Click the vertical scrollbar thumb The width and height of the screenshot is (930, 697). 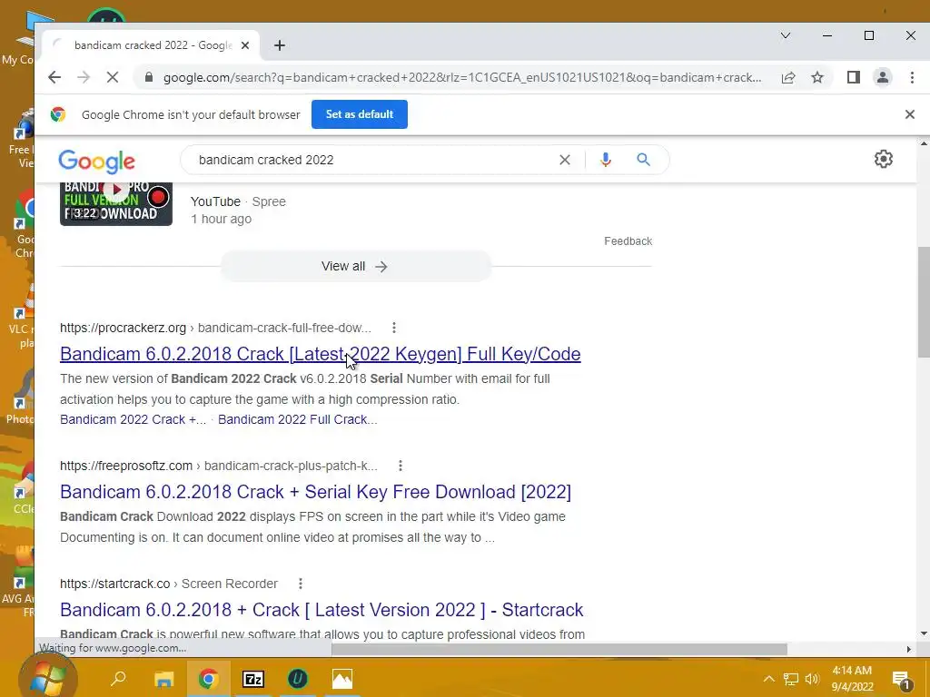(x=924, y=302)
